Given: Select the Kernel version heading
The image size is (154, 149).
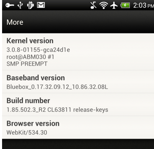Looking at the screenshot, I should tap(30, 41).
